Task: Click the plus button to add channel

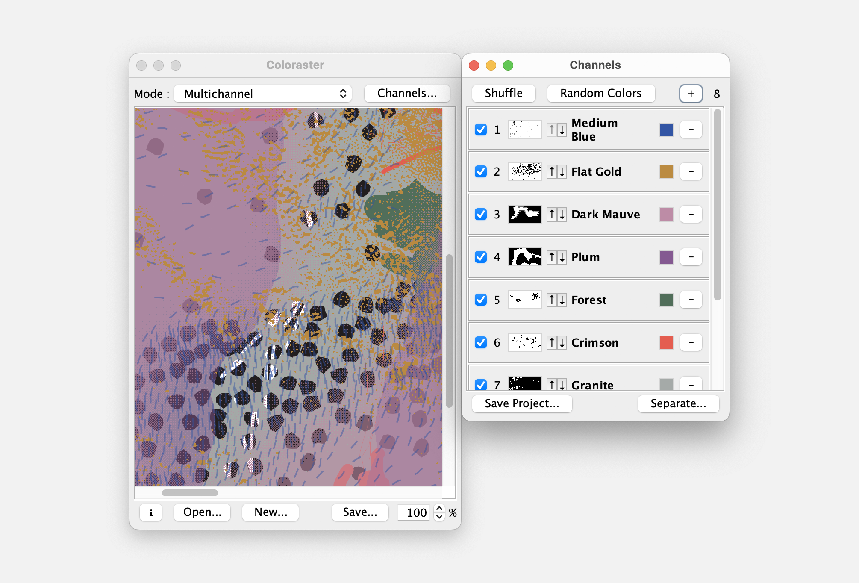Action: tap(691, 94)
